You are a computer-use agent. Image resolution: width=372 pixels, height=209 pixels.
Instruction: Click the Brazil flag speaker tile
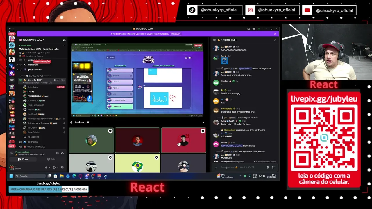137,163
